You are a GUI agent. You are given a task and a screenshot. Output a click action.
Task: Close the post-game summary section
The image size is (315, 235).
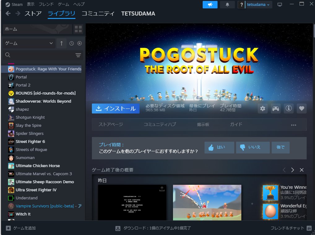tap(302, 170)
